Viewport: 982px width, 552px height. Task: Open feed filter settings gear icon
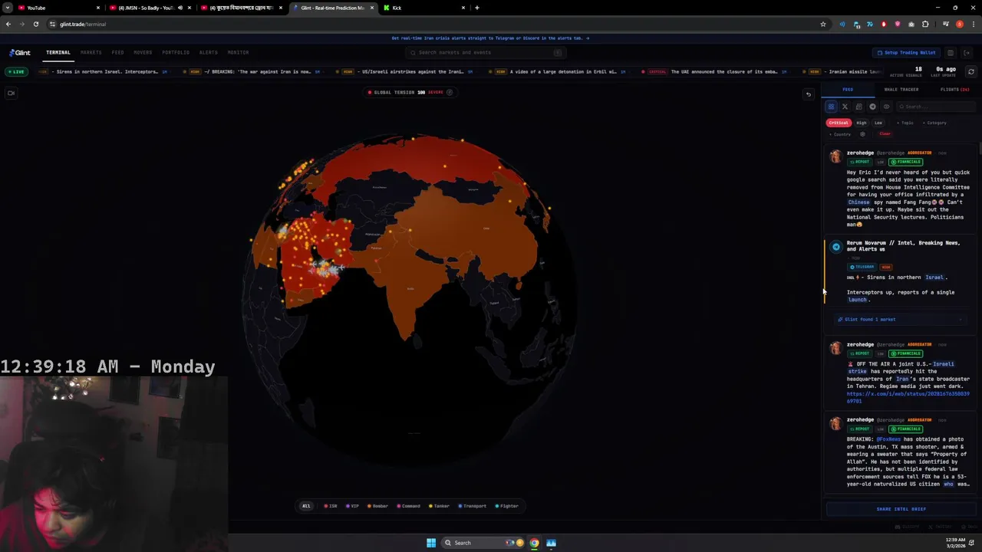click(862, 134)
